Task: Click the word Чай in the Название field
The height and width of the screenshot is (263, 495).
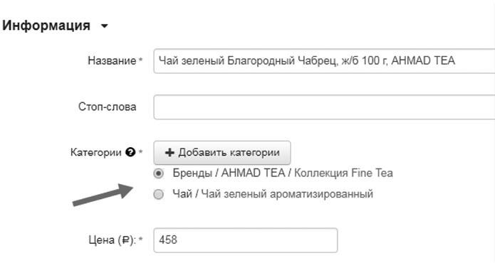Action: [x=168, y=60]
